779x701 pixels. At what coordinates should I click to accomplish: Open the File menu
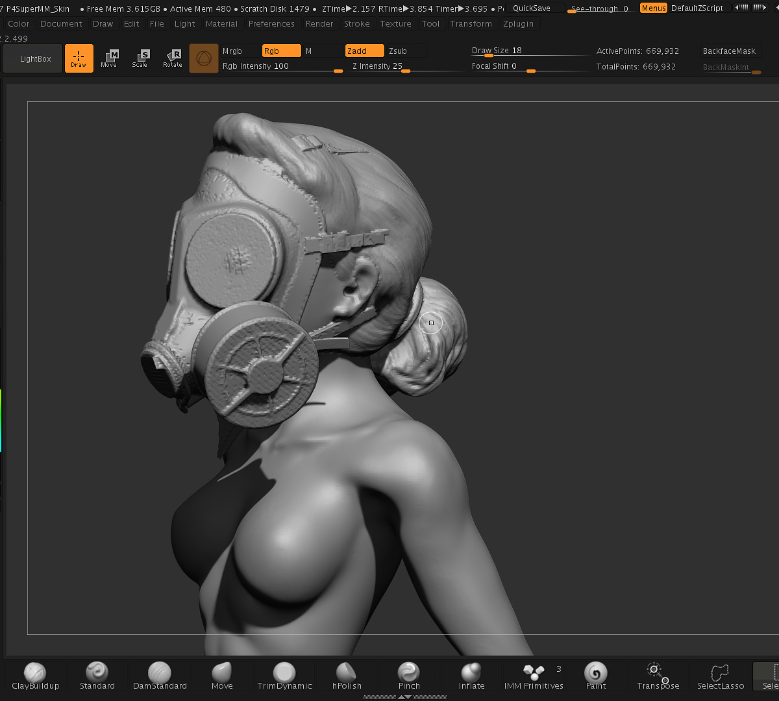tap(157, 23)
